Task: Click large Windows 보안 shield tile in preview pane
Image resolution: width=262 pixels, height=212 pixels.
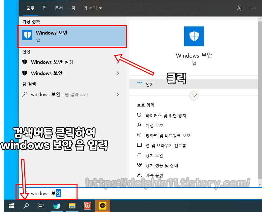Action: 194,36
